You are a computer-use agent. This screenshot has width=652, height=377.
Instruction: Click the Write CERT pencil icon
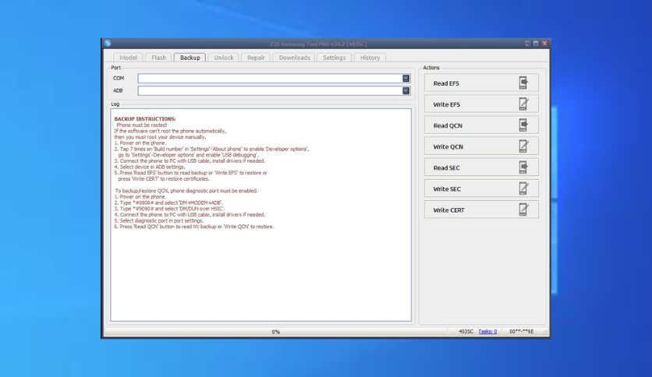(x=523, y=210)
